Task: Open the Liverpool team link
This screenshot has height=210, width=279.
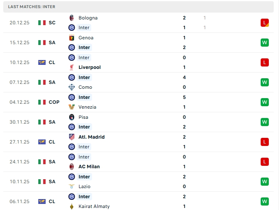Action: [90, 67]
